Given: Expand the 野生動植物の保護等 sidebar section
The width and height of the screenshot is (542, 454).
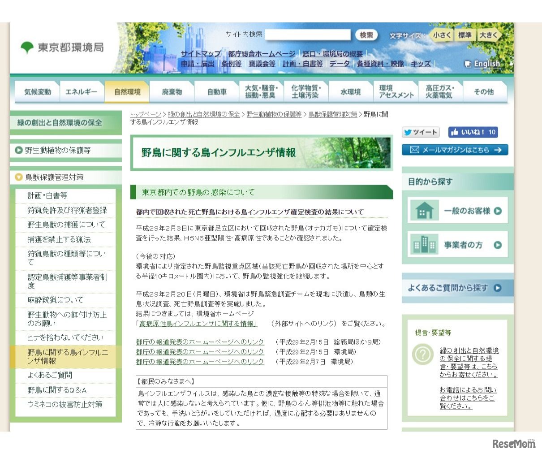Looking at the screenshot, I should coord(65,150).
